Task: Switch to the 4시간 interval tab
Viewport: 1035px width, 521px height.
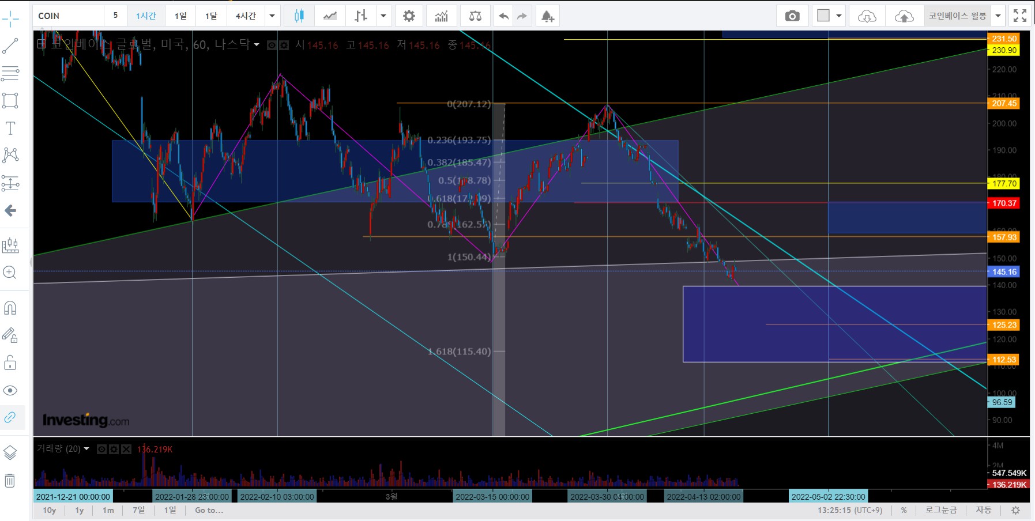Action: [x=246, y=16]
